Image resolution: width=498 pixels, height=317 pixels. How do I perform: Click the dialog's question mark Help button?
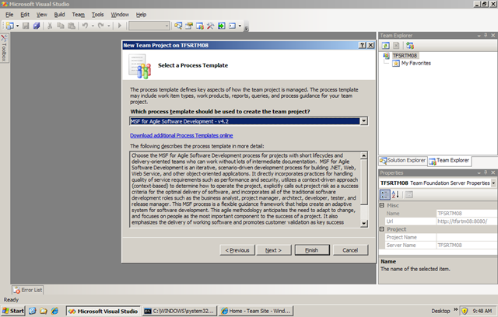362,45
